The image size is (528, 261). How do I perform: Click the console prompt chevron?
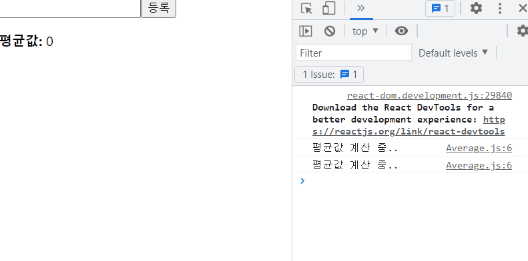(x=302, y=180)
